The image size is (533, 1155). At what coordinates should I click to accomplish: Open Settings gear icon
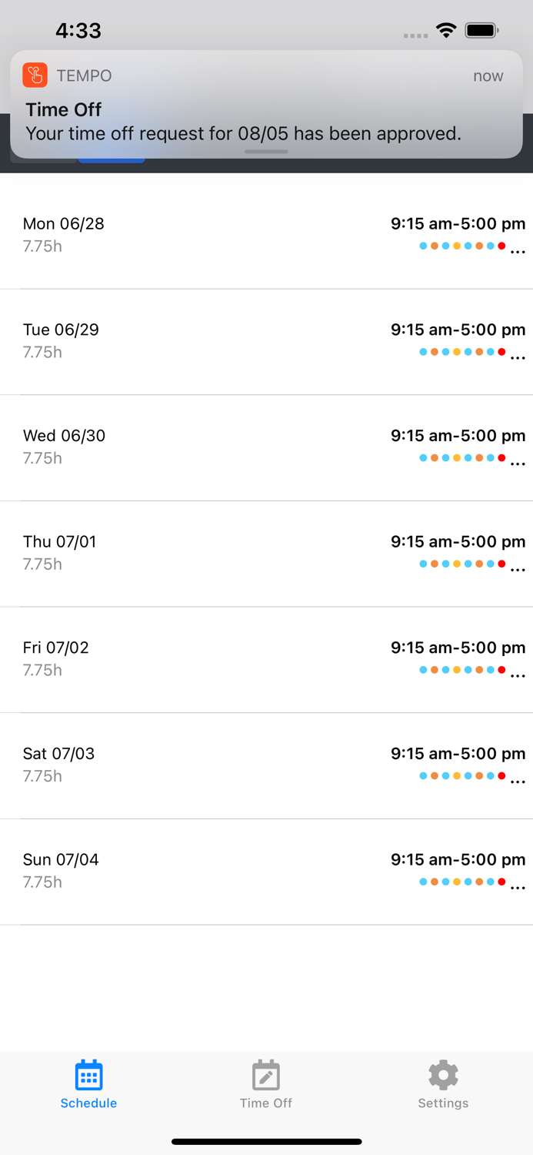click(x=443, y=1075)
